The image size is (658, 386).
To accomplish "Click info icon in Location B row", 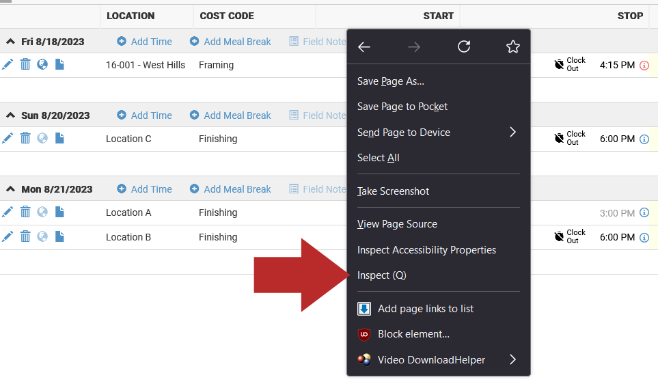I will (x=644, y=238).
